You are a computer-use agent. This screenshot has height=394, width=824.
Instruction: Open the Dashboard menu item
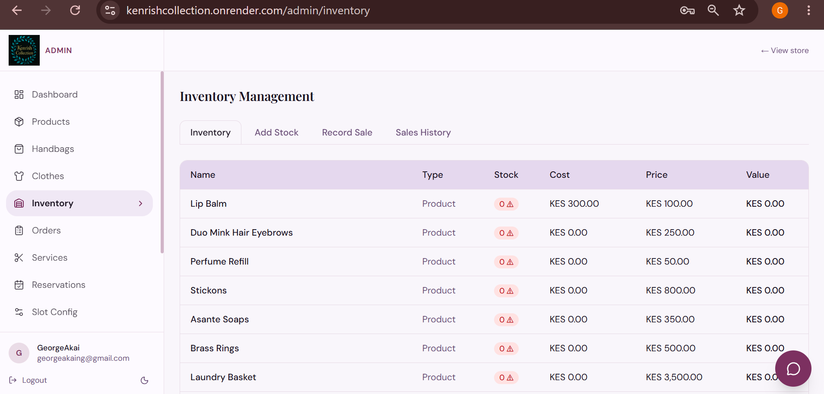point(79,95)
